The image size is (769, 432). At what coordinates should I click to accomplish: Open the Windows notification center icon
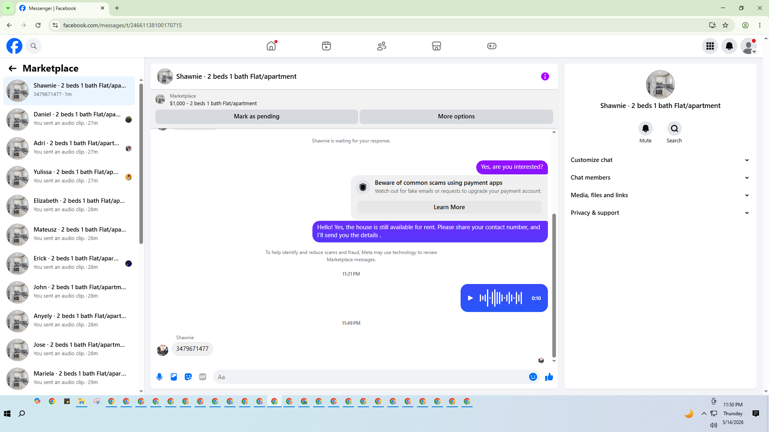[x=756, y=414]
